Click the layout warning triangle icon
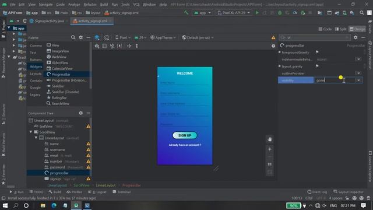Image resolution: width=373 pixels, height=210 pixels. (273, 37)
